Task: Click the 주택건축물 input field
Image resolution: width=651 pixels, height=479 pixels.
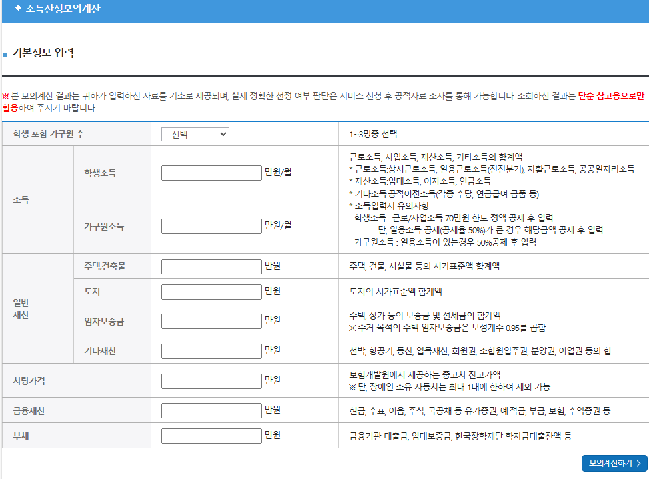Action: (x=211, y=266)
